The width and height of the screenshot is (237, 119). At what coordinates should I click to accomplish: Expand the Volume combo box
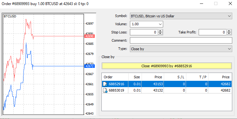(160, 24)
